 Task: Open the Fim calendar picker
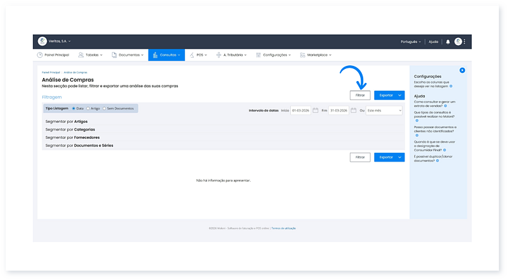point(354,111)
